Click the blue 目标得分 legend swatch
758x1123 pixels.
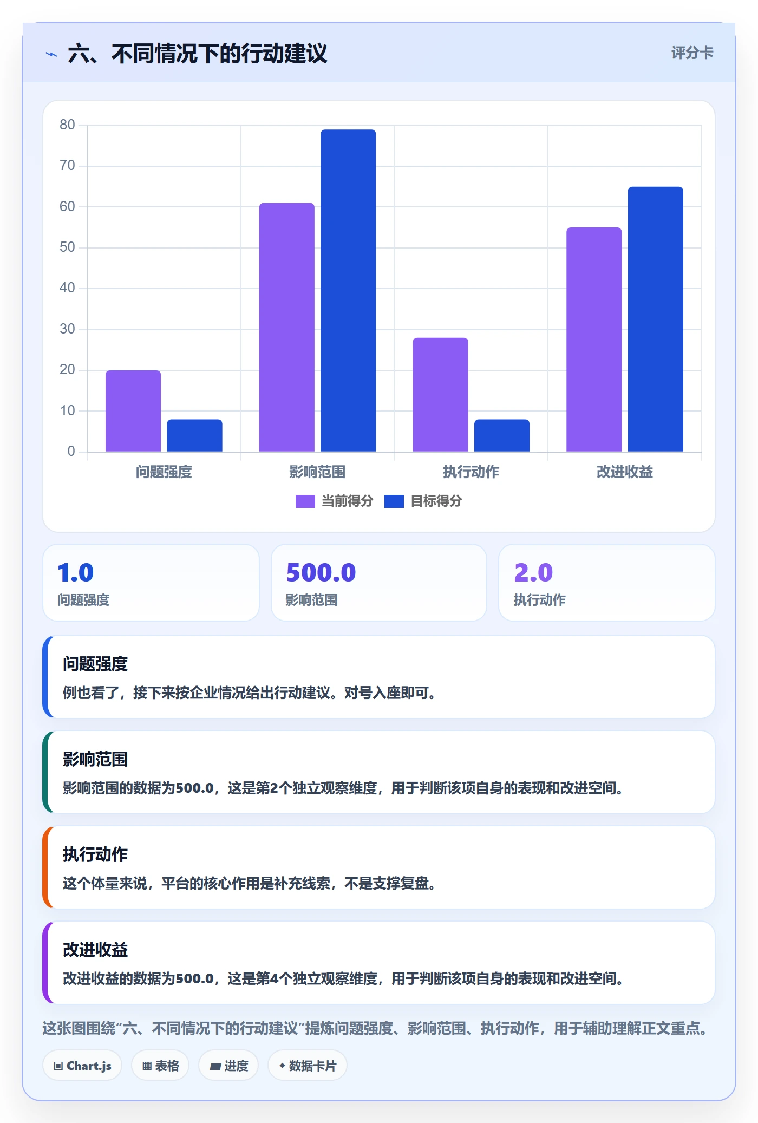tap(394, 501)
